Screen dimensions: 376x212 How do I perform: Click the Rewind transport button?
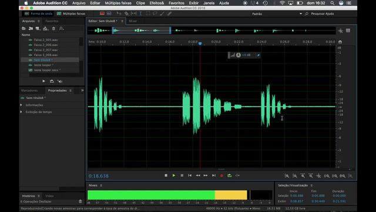tap(198, 175)
